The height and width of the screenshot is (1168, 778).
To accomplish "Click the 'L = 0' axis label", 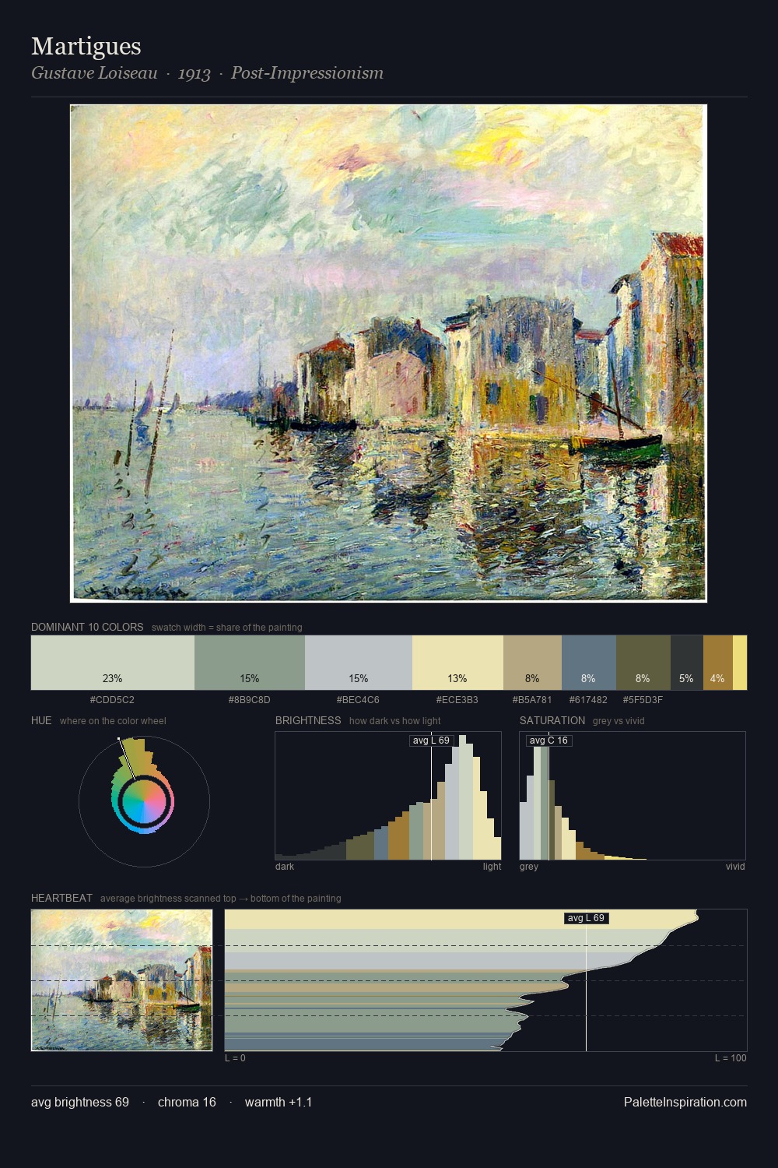I will 235,1058.
